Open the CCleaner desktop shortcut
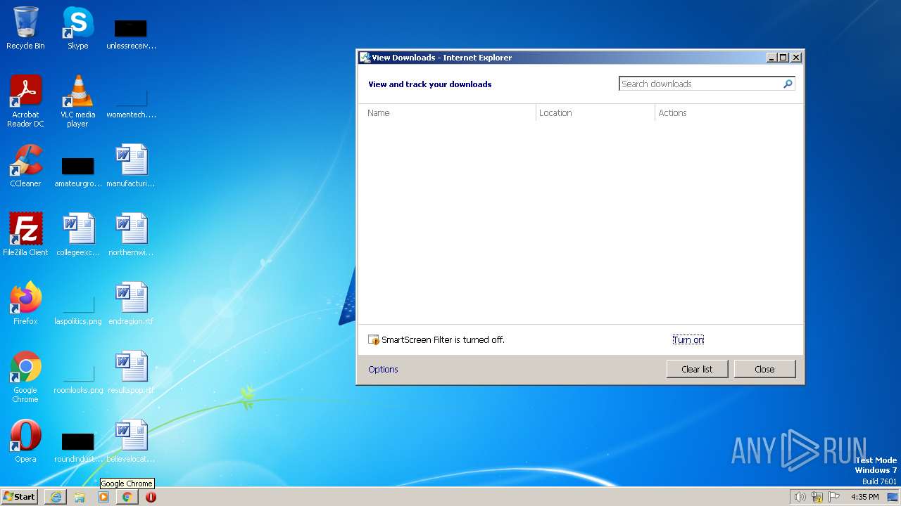 click(25, 166)
